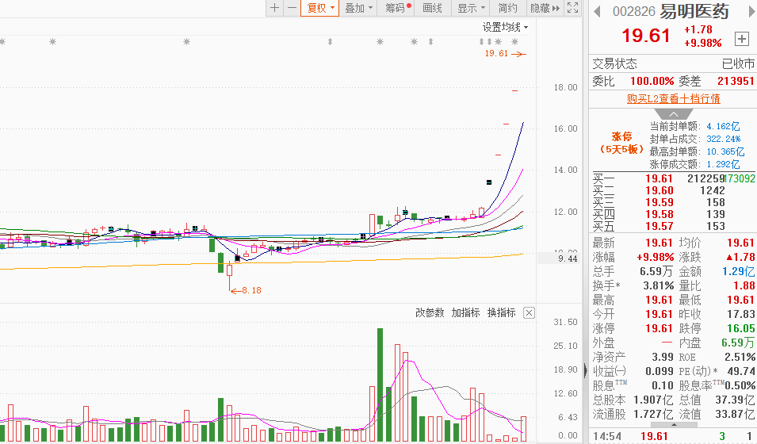Toggle the 筹码 chip distribution view

click(x=397, y=8)
